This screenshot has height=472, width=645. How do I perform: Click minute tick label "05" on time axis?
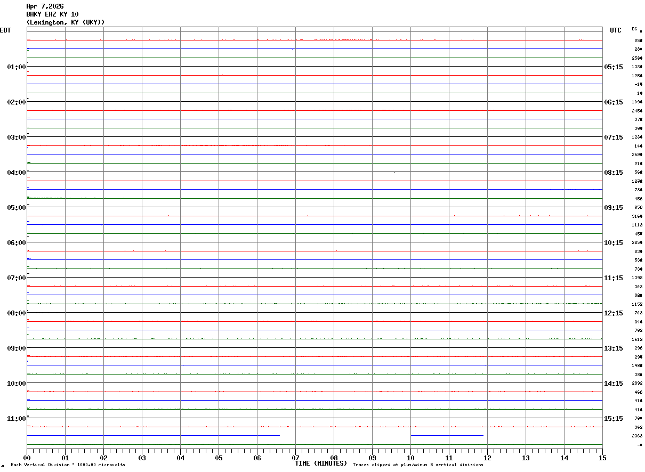tap(219, 458)
